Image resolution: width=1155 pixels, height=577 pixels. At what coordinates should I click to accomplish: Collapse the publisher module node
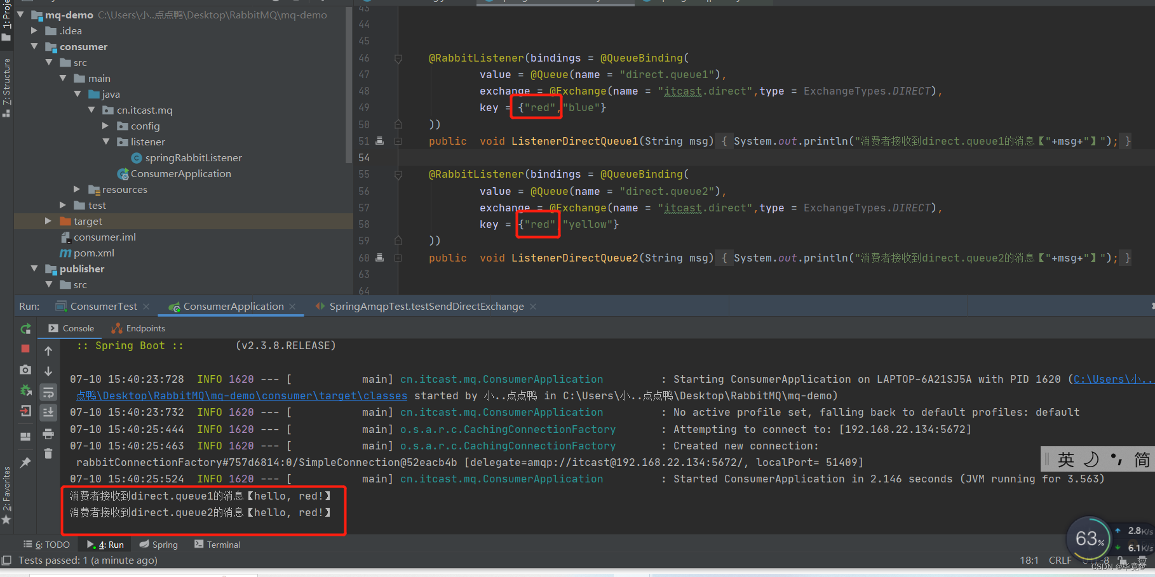[x=34, y=269]
